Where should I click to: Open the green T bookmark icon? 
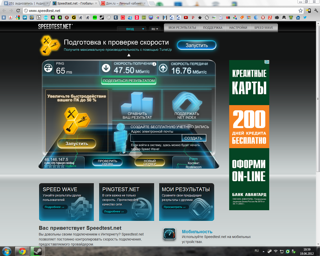pyautogui.click(x=291, y=18)
